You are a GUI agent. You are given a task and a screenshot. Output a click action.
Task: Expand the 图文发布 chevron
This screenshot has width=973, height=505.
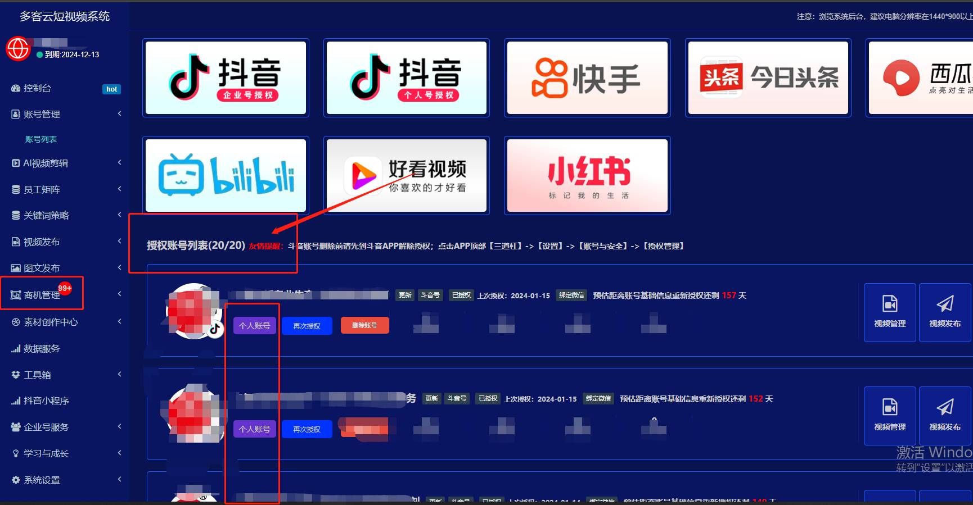click(x=119, y=268)
